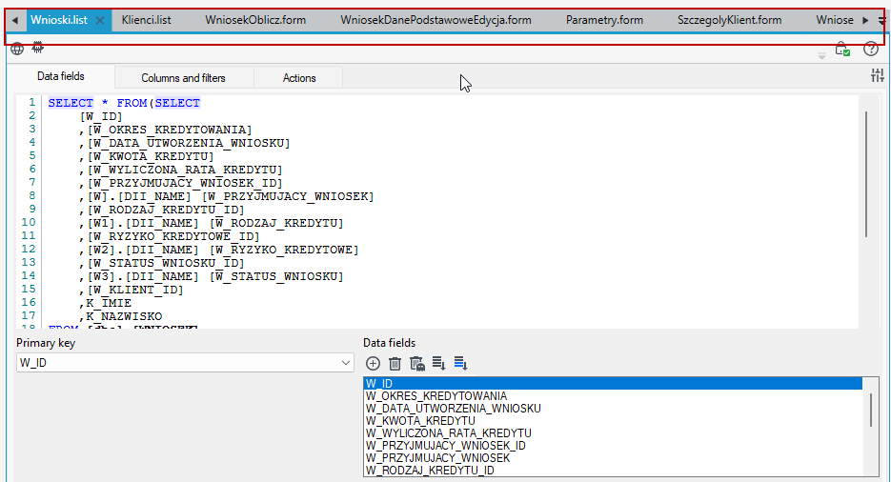Screen dimensions: 891x482
Task: Select W_ID in data fields list
Action: 613,384
